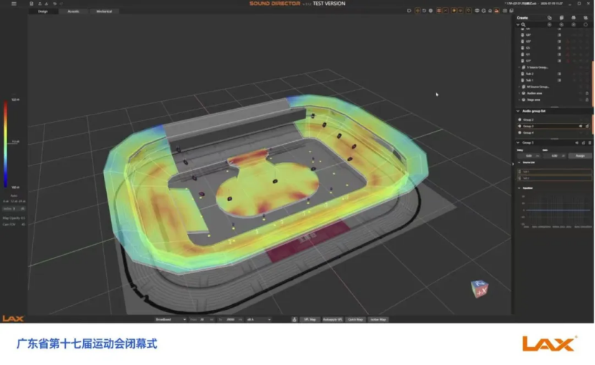The image size is (595, 365).
Task: Toggle lock icon in Group 3 details header
Action: 584,142
